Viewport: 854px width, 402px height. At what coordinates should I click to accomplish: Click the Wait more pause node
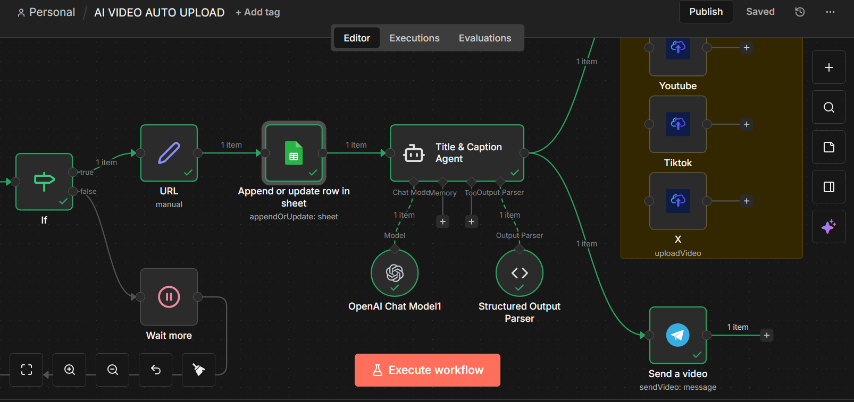[x=169, y=297]
